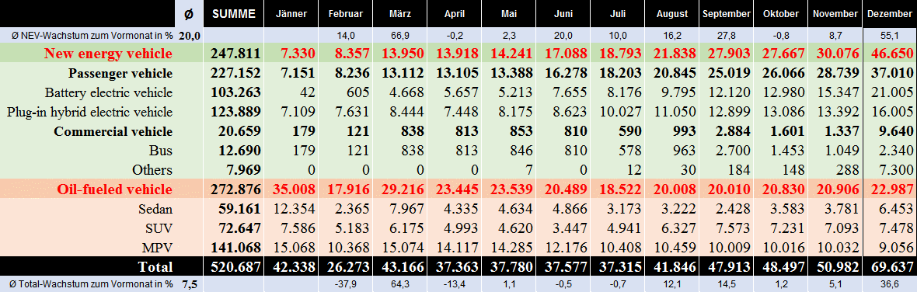The image size is (917, 292).
Task: Select Total January value 42.338
Action: pos(295,267)
